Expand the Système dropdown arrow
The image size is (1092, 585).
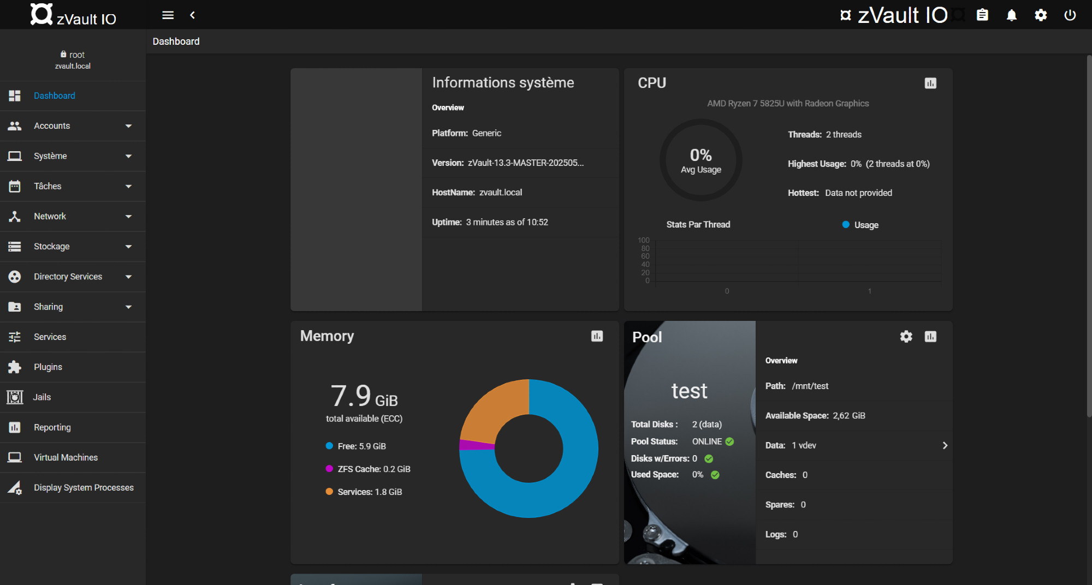pyautogui.click(x=129, y=156)
